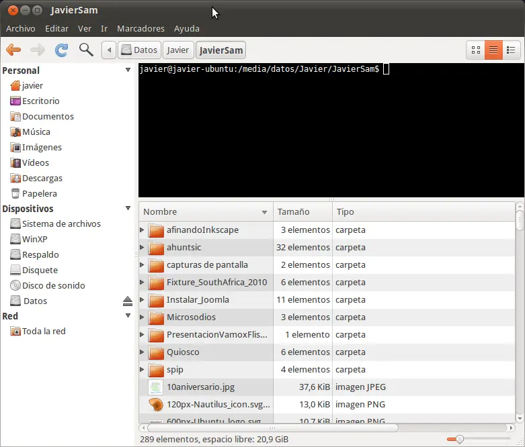Switch to icon view mode
The image size is (525, 447).
tap(476, 50)
